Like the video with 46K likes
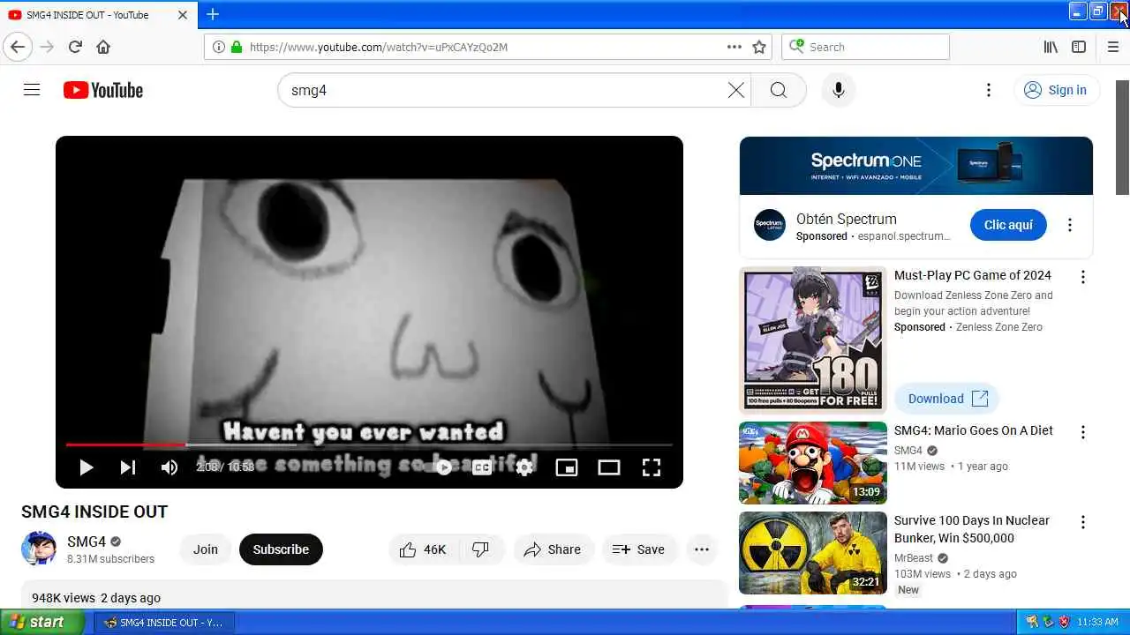 click(423, 549)
